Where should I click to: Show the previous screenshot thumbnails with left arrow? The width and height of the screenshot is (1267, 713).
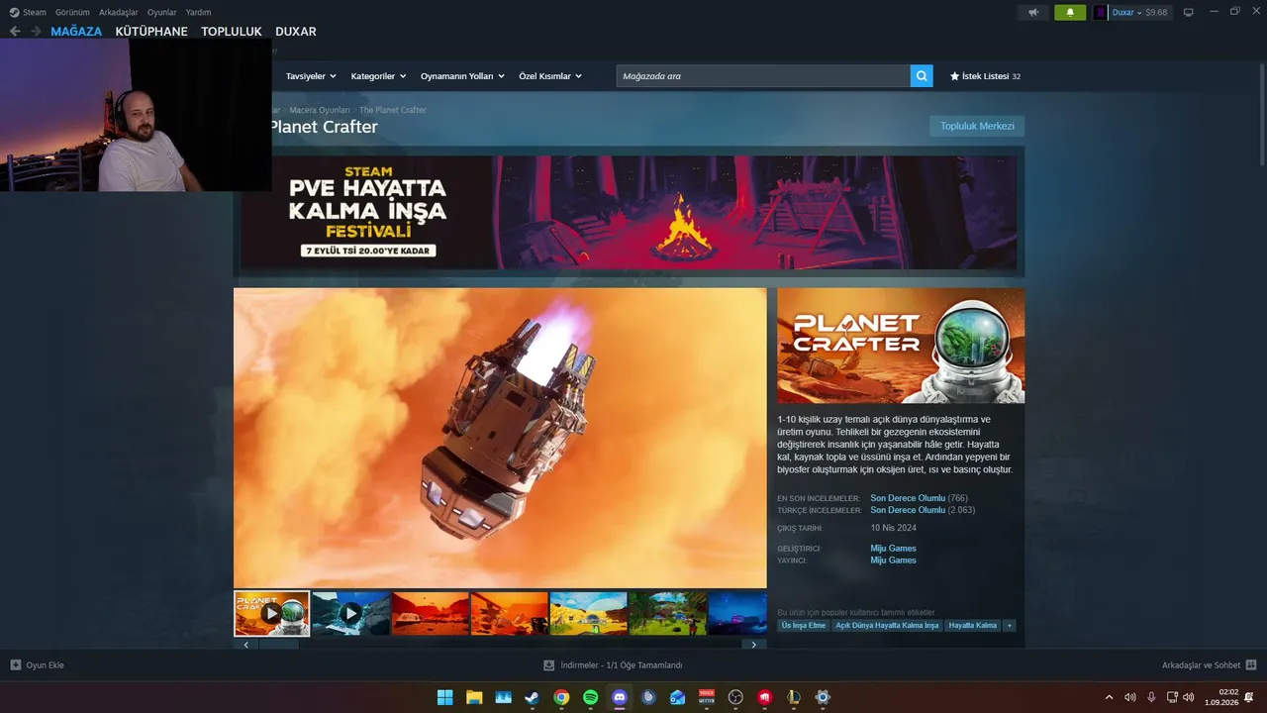(x=246, y=645)
